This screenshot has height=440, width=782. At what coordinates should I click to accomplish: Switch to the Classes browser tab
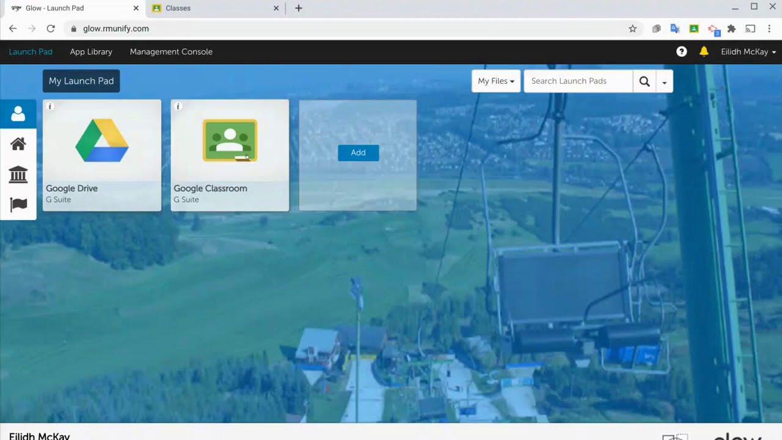215,9
